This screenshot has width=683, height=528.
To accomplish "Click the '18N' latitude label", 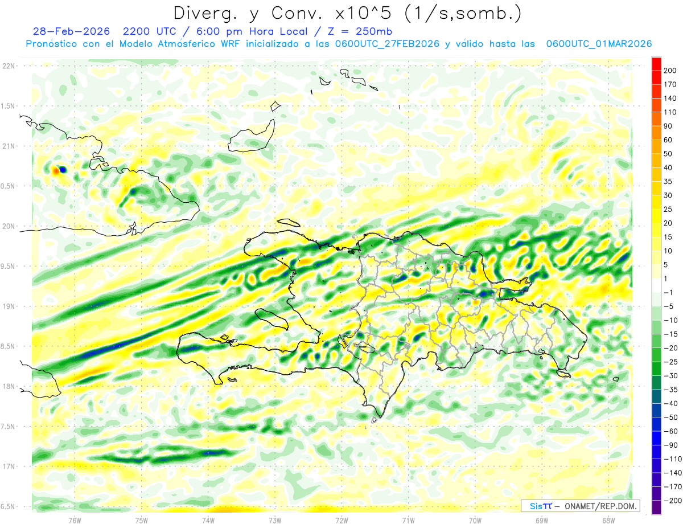I will (9, 387).
